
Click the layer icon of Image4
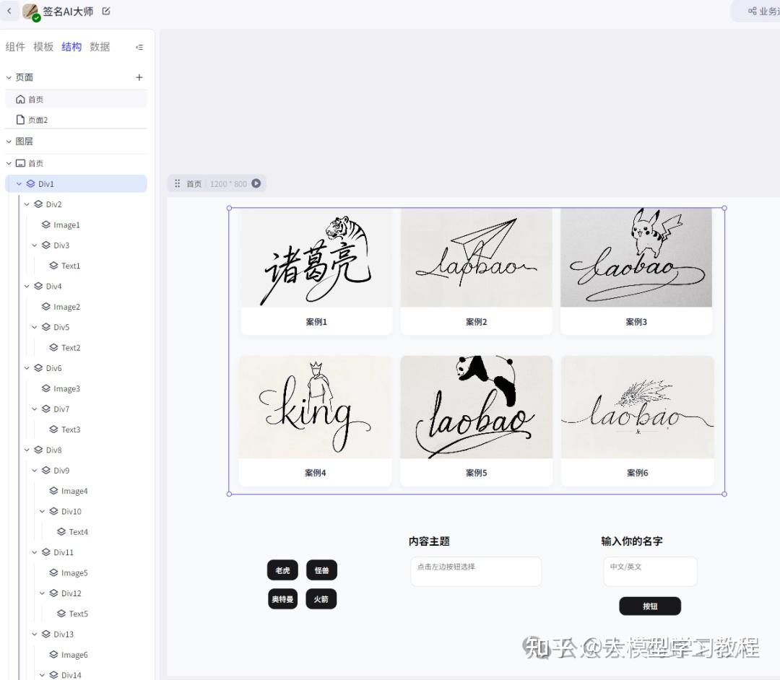coord(53,491)
